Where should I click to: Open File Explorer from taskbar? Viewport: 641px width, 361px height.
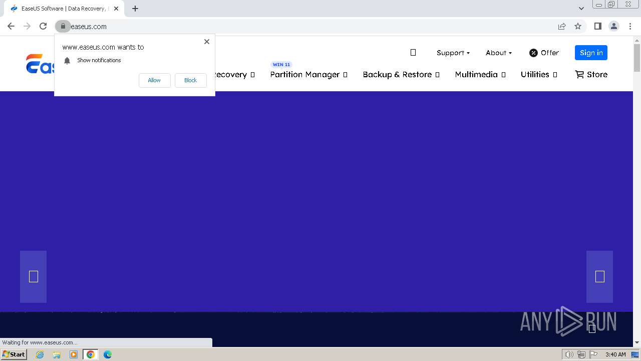coord(57,354)
